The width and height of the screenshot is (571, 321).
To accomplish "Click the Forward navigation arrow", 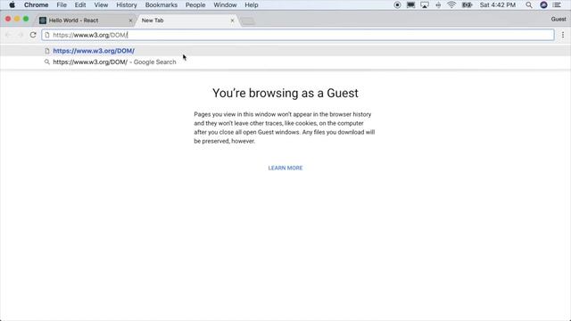I will coord(21,35).
